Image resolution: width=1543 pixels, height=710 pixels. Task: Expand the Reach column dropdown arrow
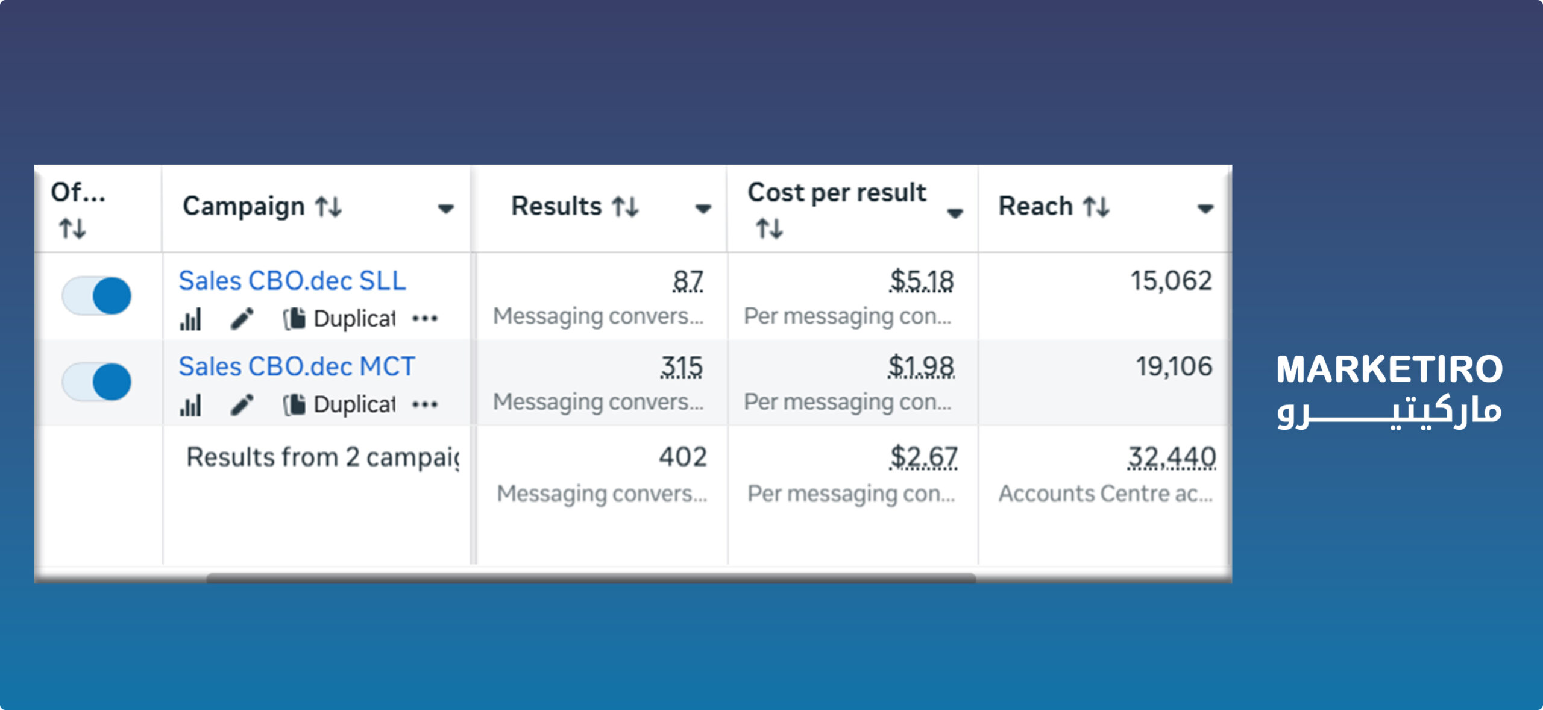(x=1205, y=209)
